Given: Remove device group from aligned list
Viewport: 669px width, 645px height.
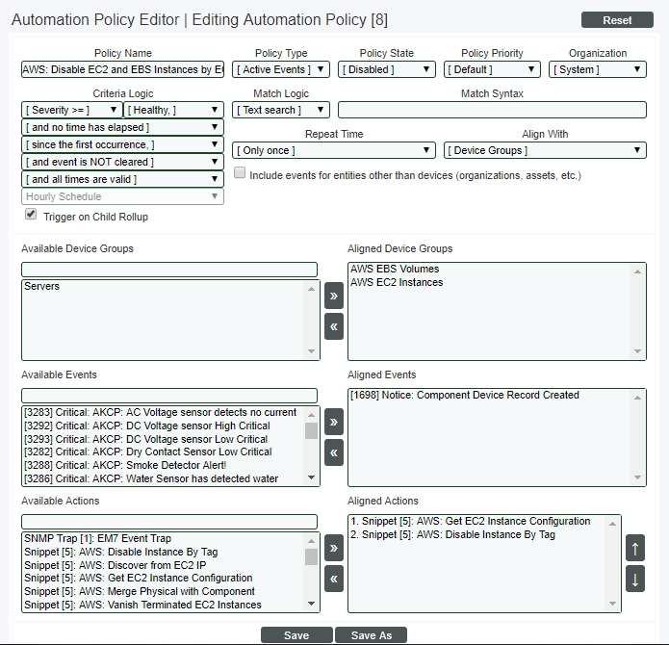Looking at the screenshot, I should (334, 325).
